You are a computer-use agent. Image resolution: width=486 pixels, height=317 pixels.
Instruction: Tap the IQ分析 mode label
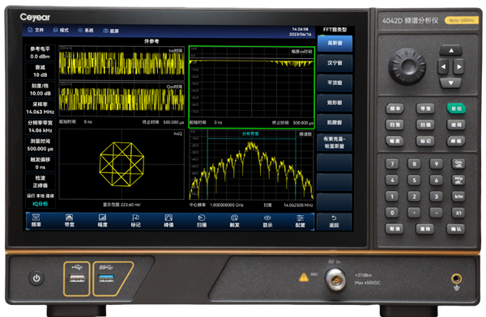click(40, 204)
